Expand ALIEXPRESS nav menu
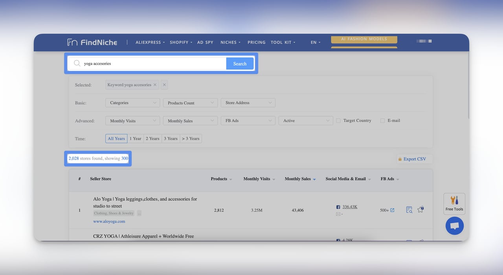This screenshot has width=503, height=275. [150, 42]
